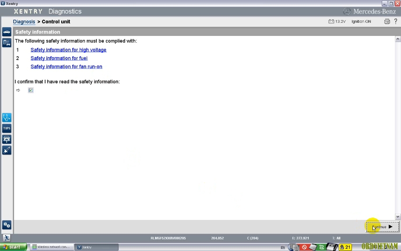Open the TIPS sidebar button

click(7, 128)
